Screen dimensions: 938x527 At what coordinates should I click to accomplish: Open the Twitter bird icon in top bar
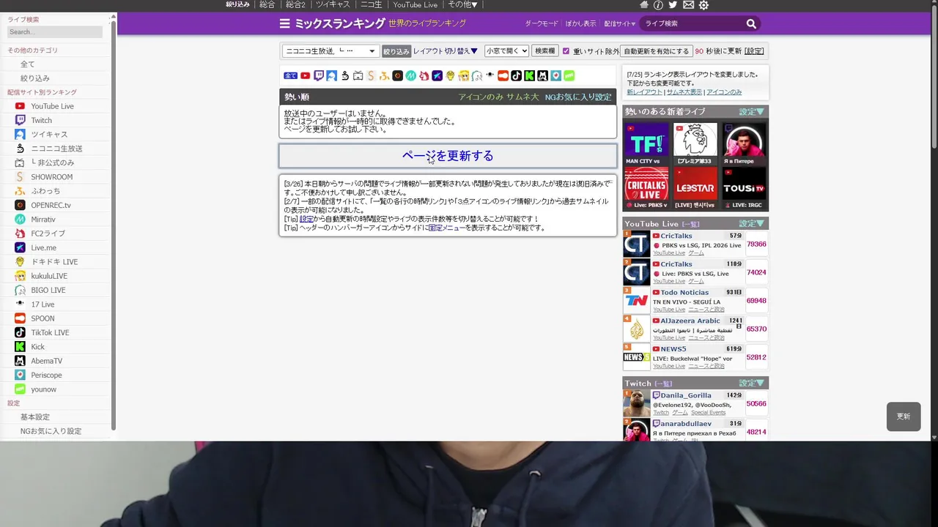coord(673,5)
